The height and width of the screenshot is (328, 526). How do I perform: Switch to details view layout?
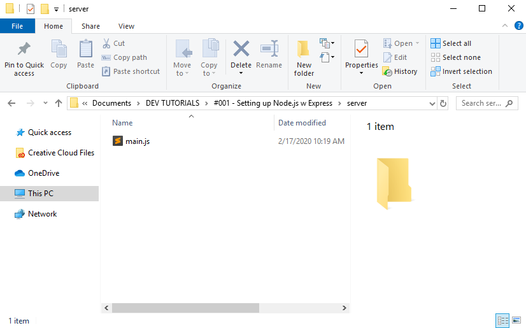502,320
